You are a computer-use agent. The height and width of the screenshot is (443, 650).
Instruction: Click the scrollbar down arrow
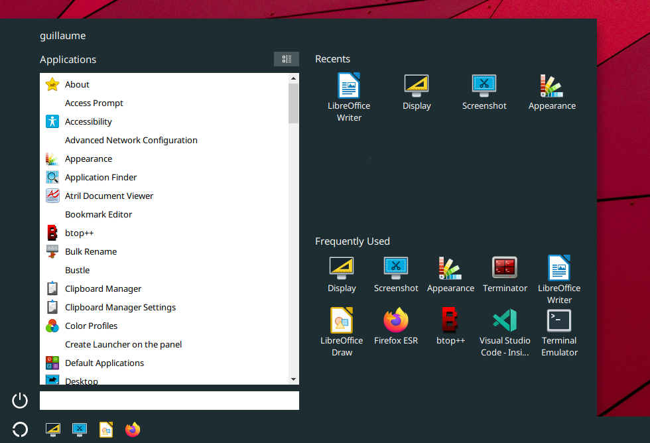pyautogui.click(x=292, y=379)
